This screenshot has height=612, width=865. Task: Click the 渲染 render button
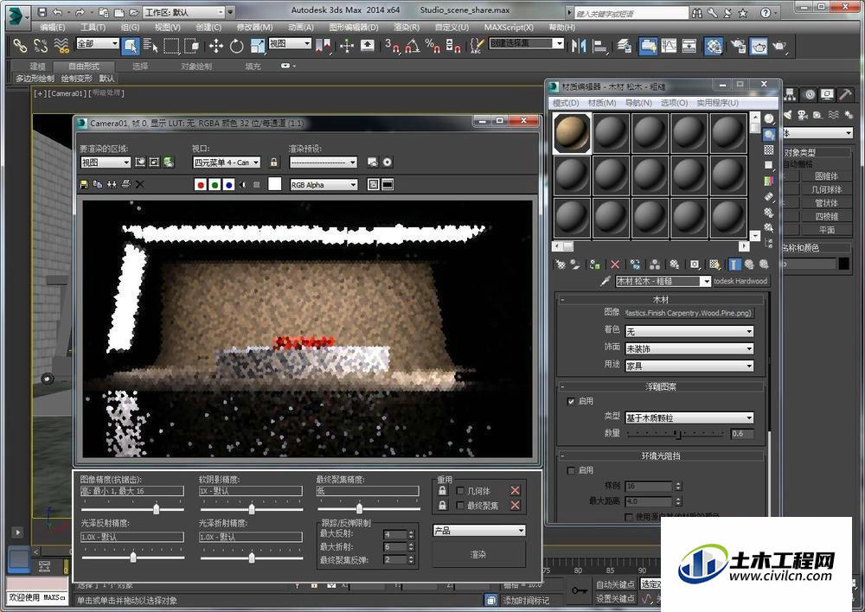click(x=478, y=554)
